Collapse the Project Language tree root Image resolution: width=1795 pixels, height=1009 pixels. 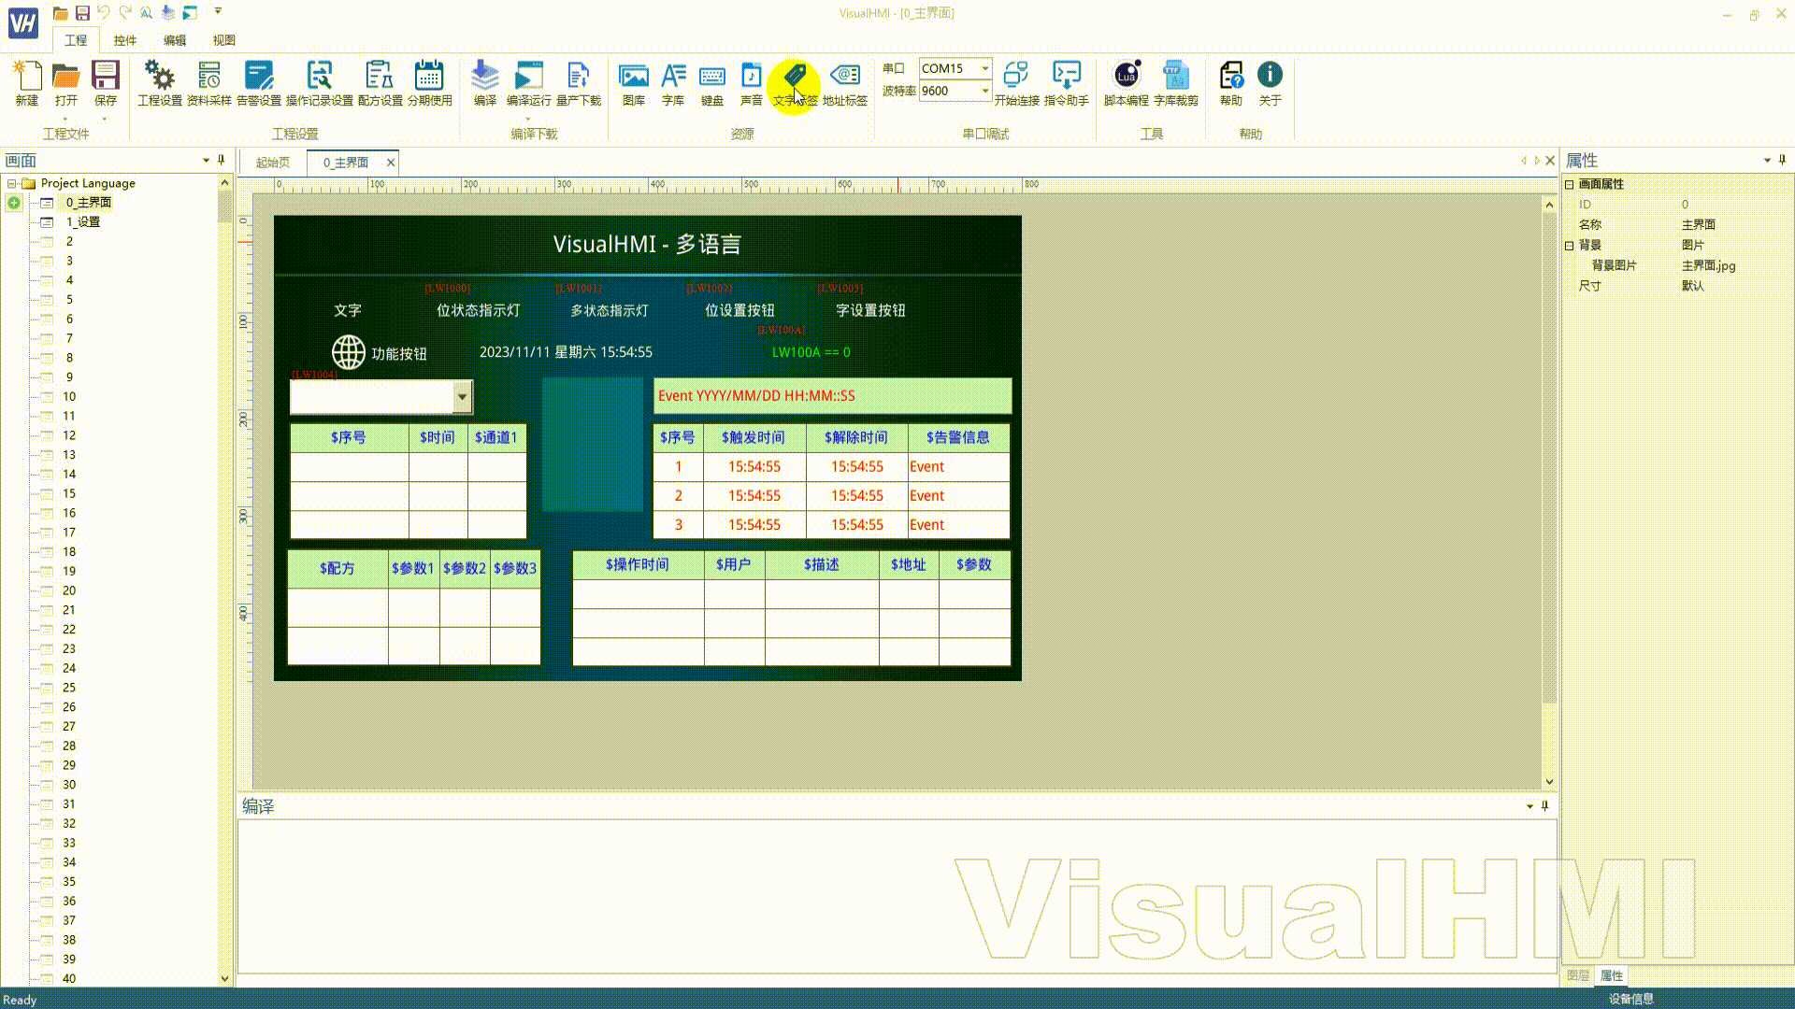[11, 183]
